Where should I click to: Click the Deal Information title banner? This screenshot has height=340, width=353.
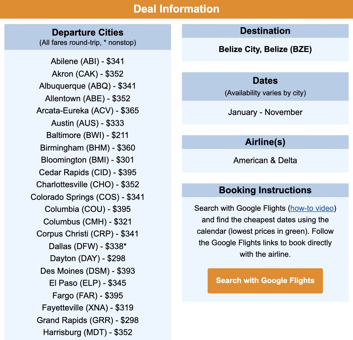pos(176,9)
